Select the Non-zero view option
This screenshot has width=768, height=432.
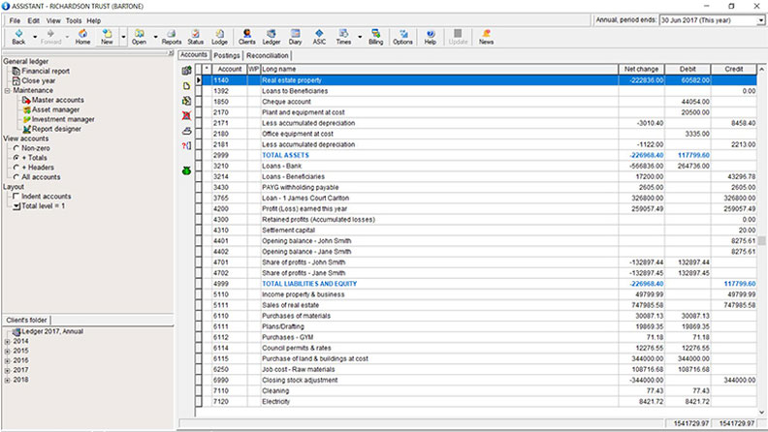coord(16,147)
